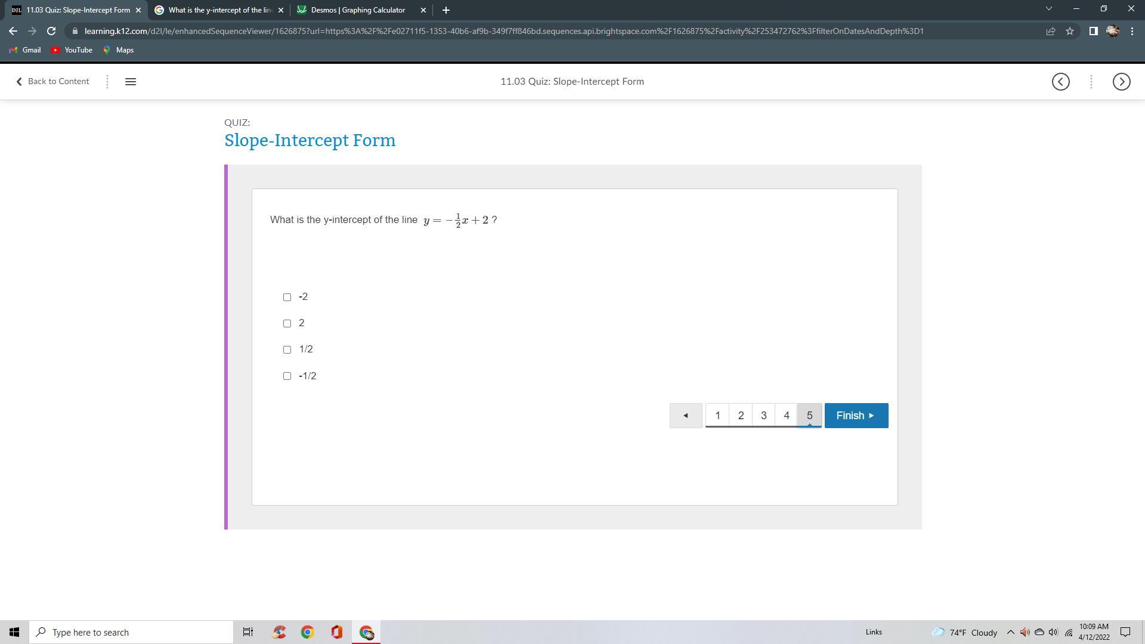Go to next activity arrow circle
Image resolution: width=1145 pixels, height=644 pixels.
[1121, 82]
